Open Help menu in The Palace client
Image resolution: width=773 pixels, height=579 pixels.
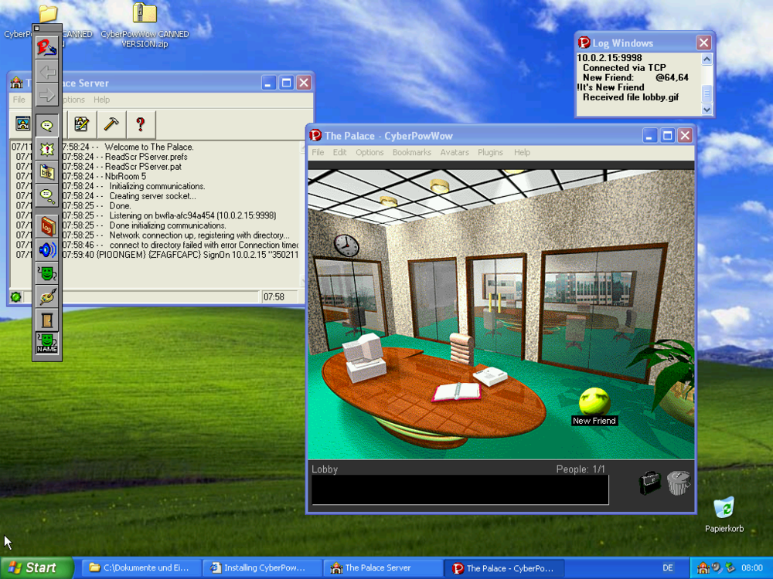click(x=522, y=152)
